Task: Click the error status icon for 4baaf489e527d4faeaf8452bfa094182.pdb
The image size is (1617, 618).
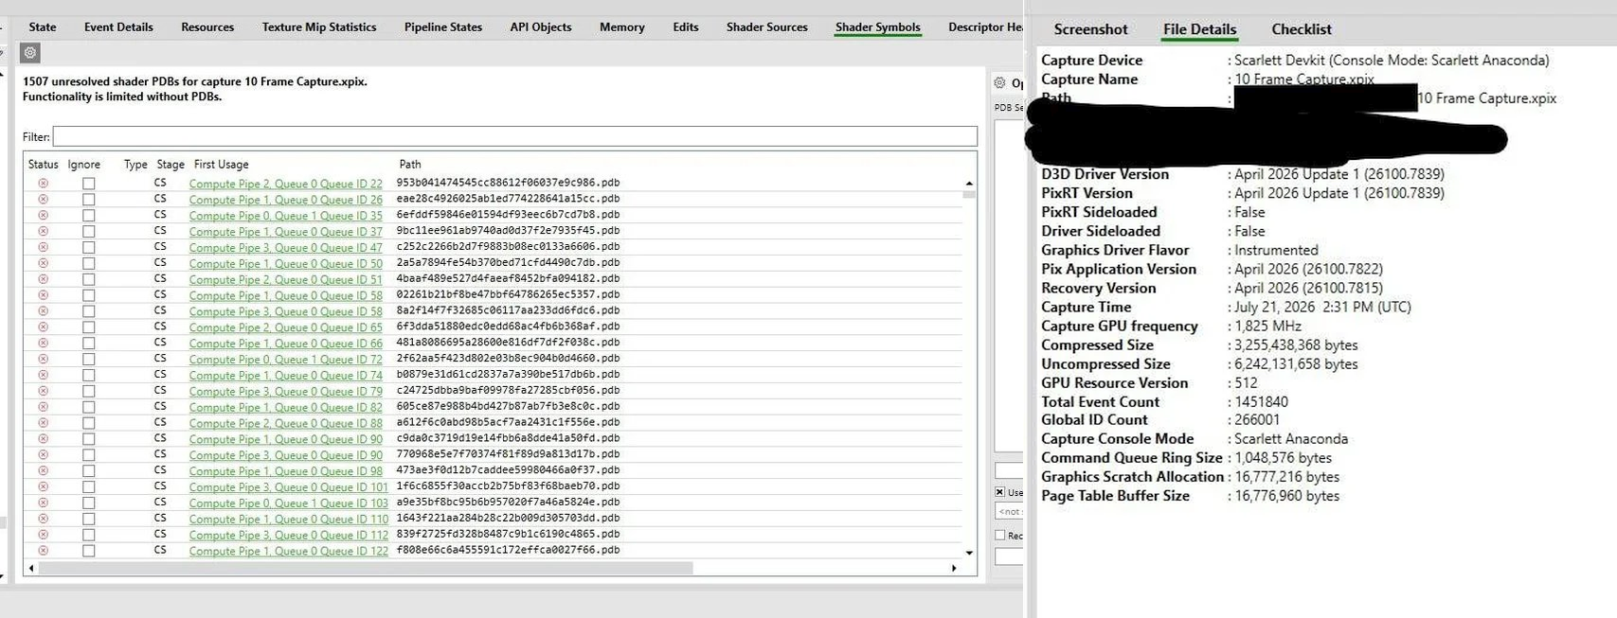Action: pos(43,279)
